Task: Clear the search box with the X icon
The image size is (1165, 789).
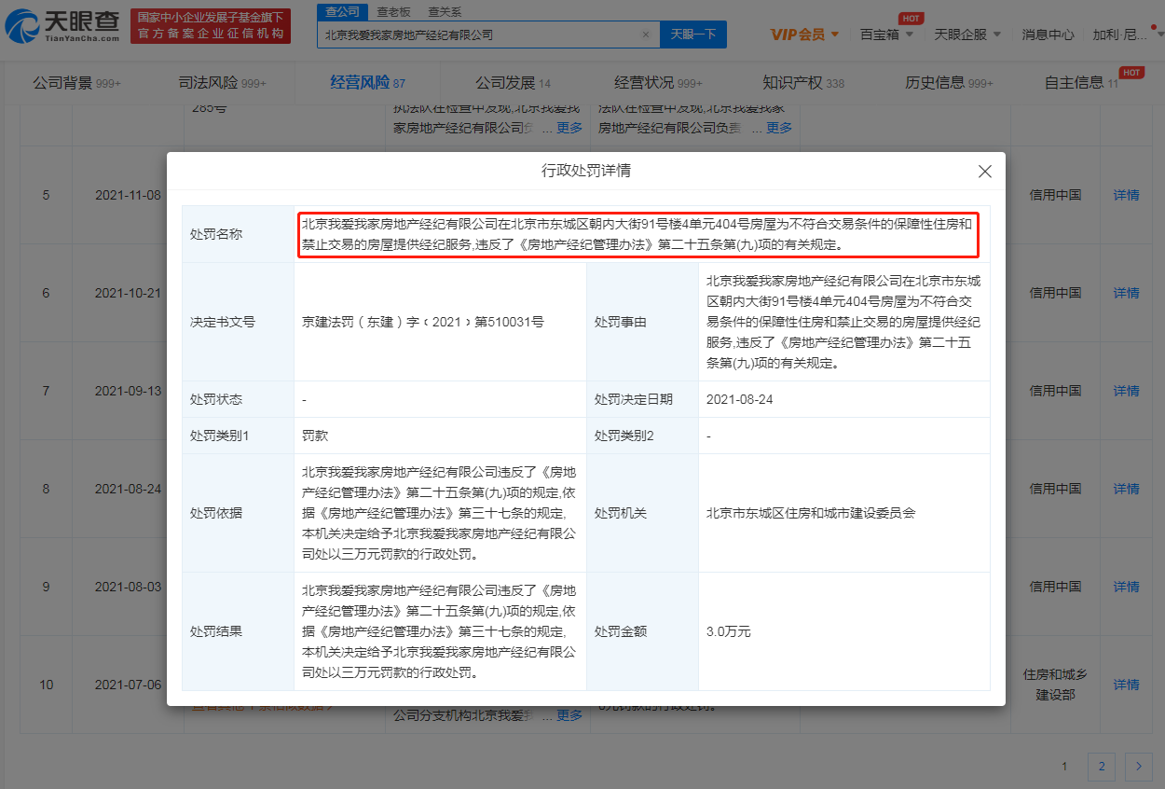Action: (x=646, y=35)
